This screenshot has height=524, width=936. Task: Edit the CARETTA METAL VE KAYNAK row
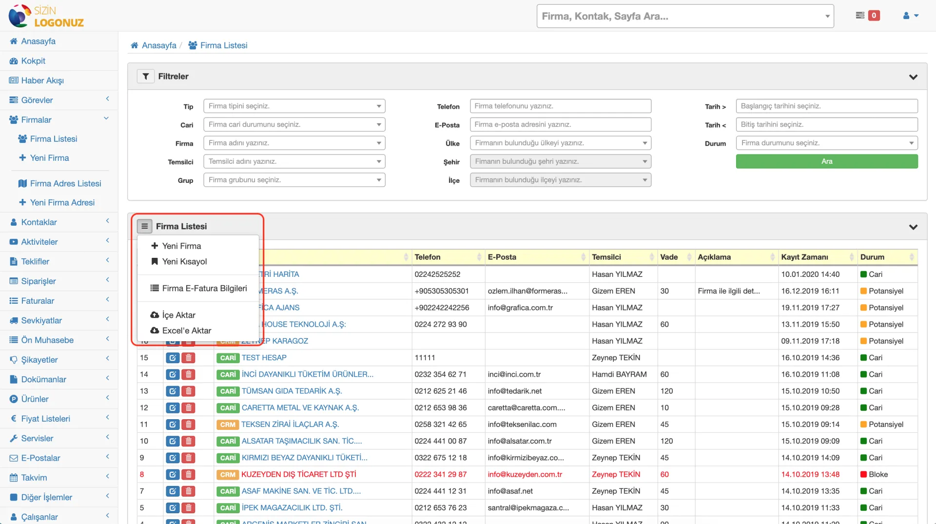(173, 408)
